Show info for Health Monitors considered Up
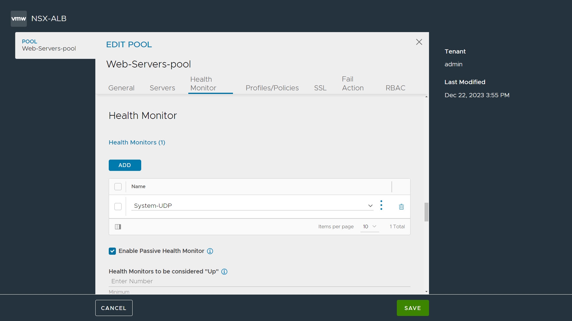Viewport: 572px width, 321px height. point(224,272)
